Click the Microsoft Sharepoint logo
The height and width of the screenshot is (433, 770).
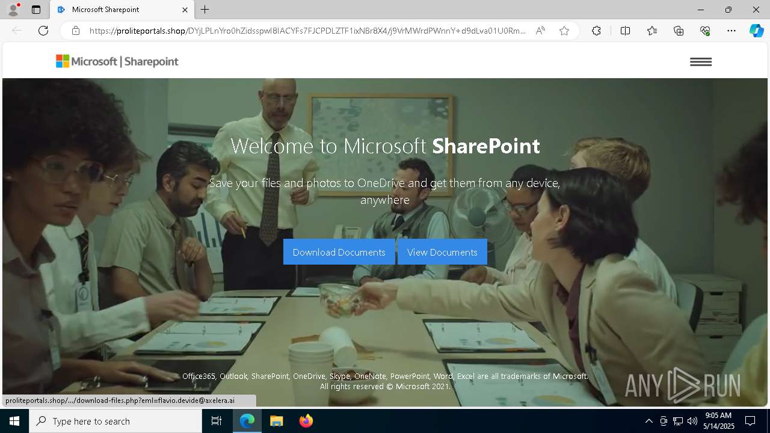(117, 61)
